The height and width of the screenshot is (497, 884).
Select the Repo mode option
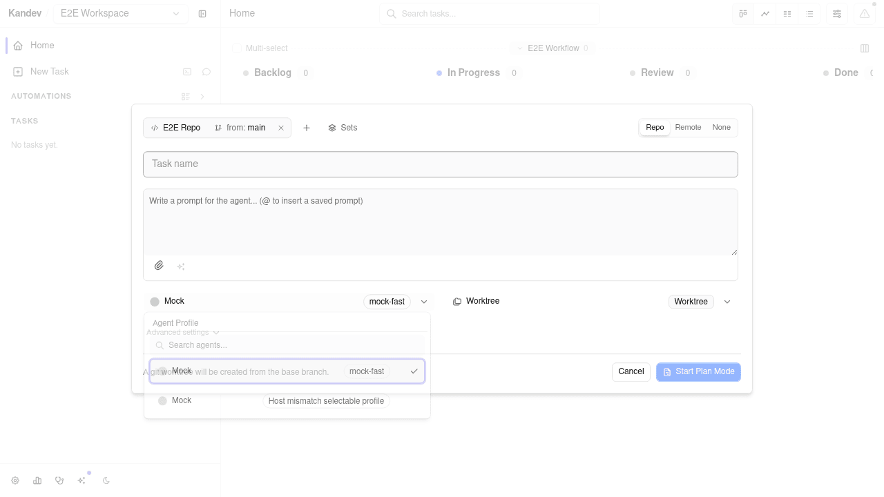point(655,128)
